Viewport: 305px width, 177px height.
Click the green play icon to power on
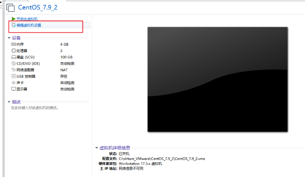pyautogui.click(x=13, y=19)
